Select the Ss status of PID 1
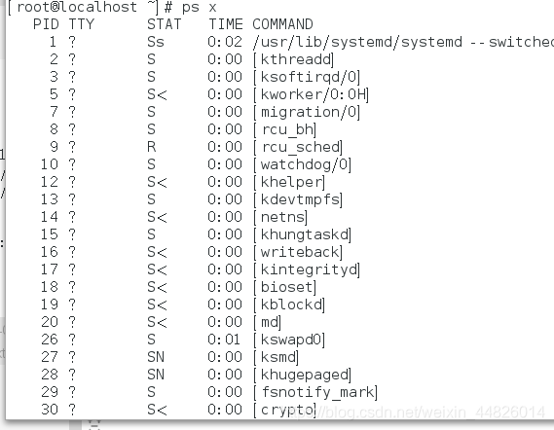Screen dimensions: 554x430 156,42
